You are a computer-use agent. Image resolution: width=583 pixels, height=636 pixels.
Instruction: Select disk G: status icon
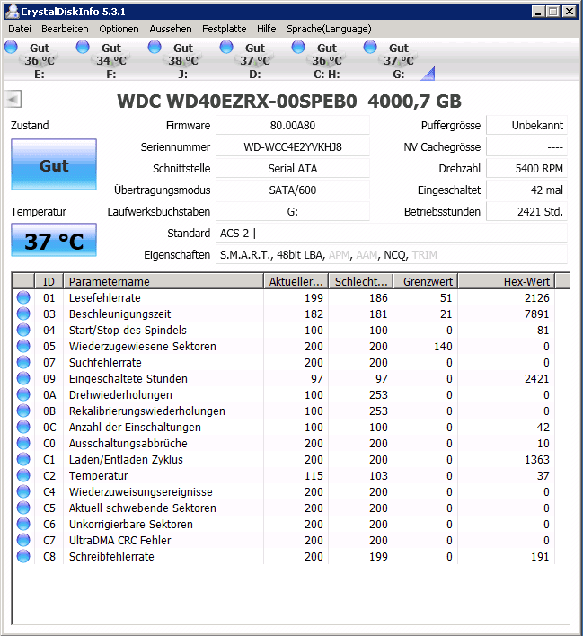coord(370,47)
